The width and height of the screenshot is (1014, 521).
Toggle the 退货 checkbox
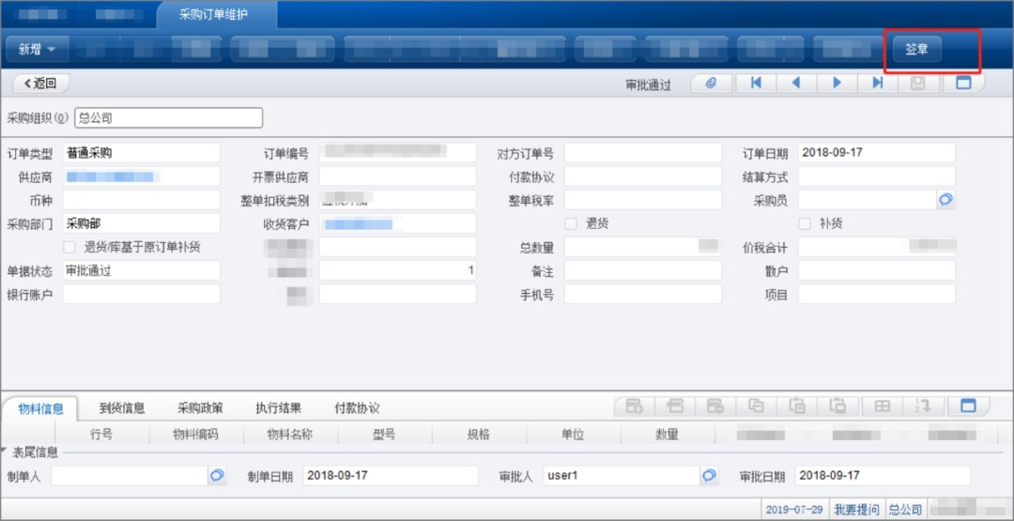(571, 223)
